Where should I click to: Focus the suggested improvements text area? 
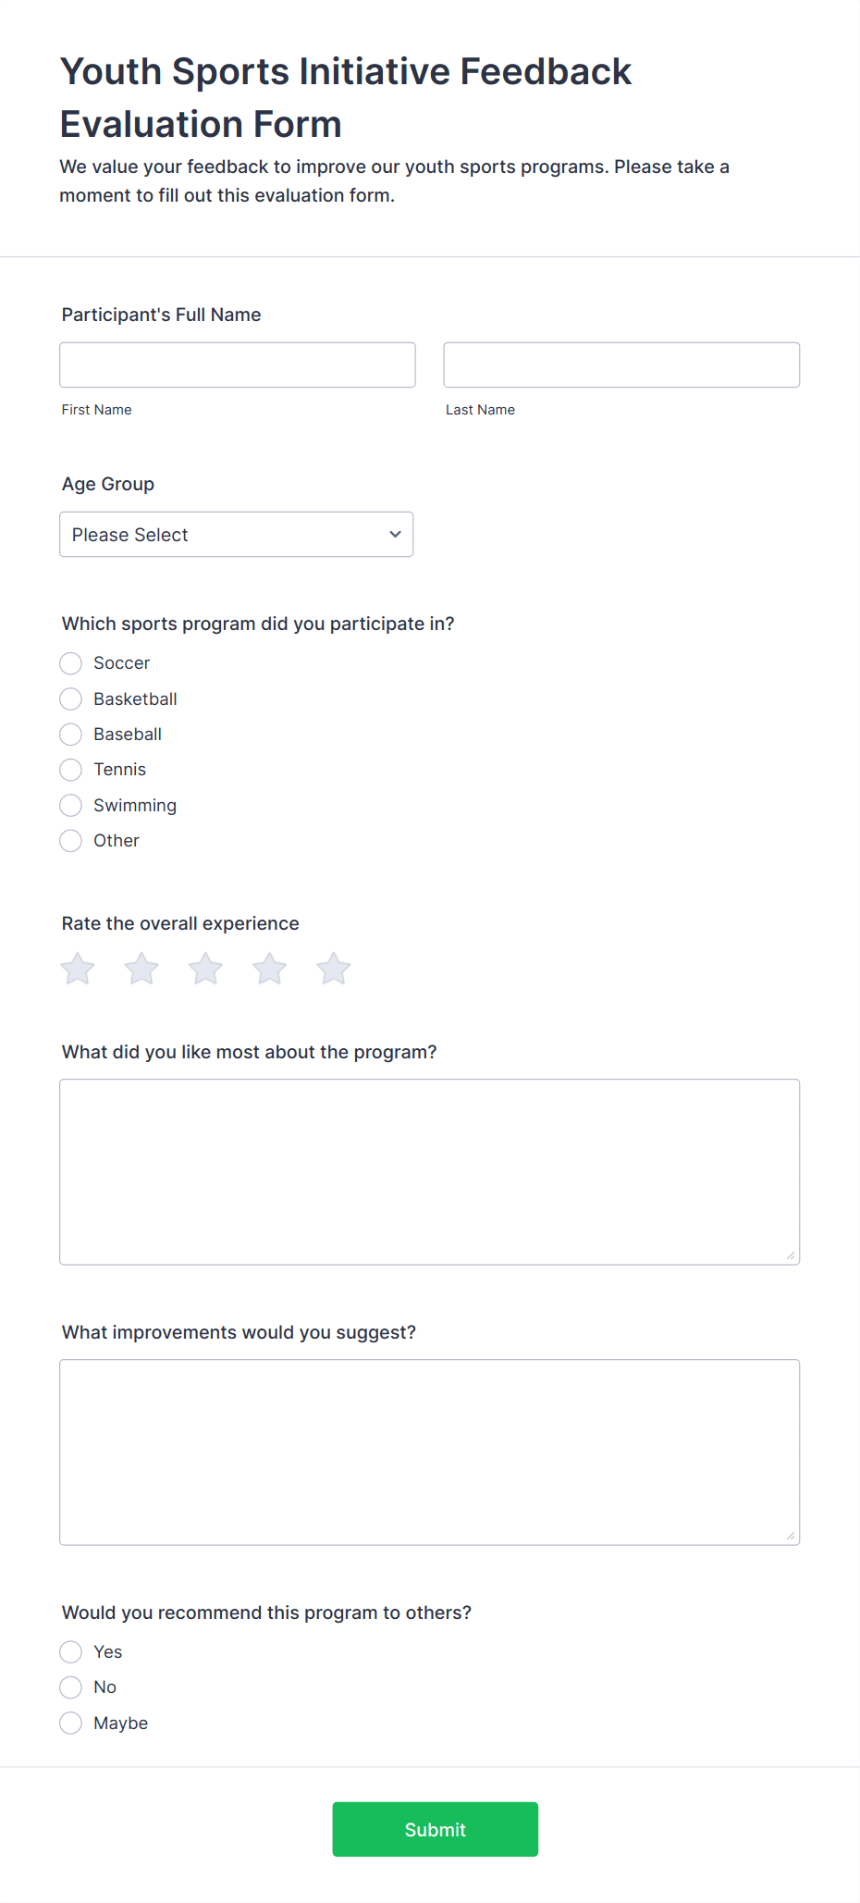point(430,1452)
